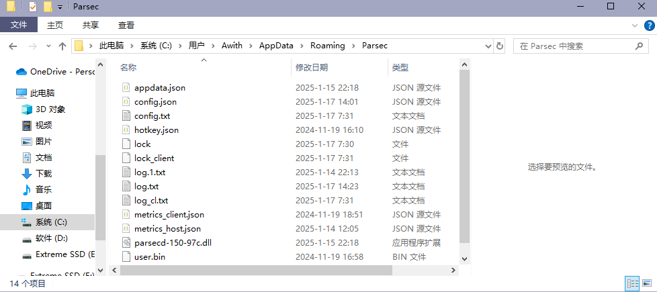Open the 文件 menu tab
This screenshot has height=292, width=657.
click(x=19, y=25)
